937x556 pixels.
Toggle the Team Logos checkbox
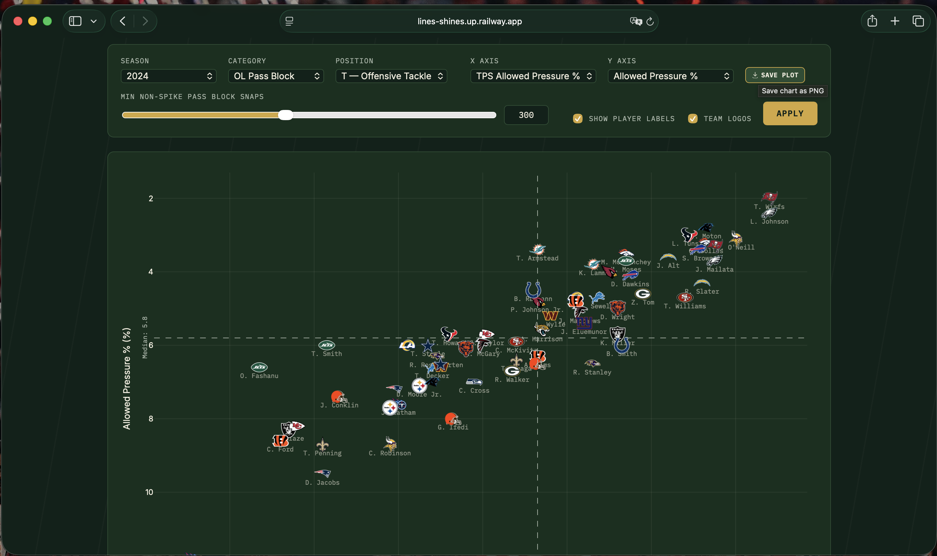692,119
